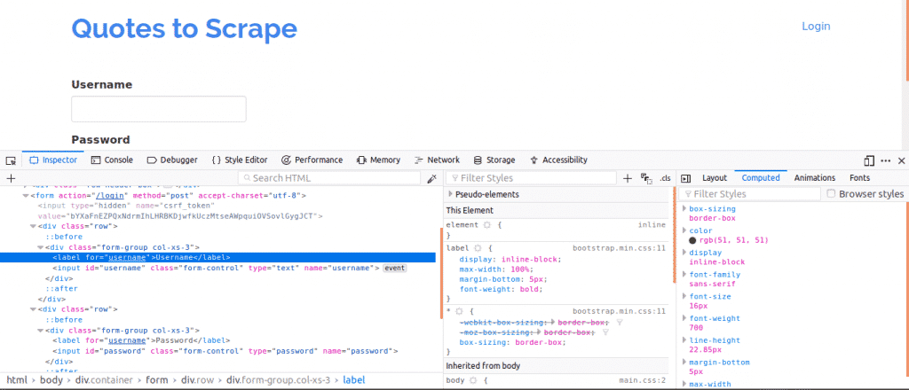Open bootstrap.min.css:11 link for label rule
This screenshot has width=909, height=390.
(x=619, y=248)
